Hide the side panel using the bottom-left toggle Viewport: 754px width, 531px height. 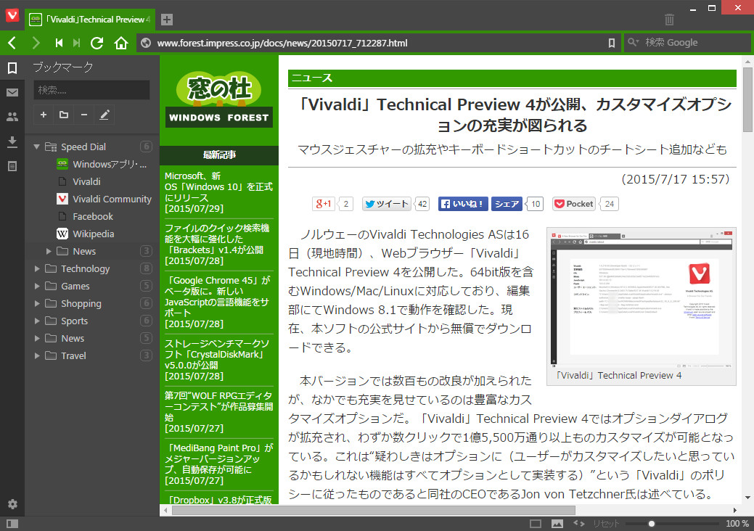12,522
